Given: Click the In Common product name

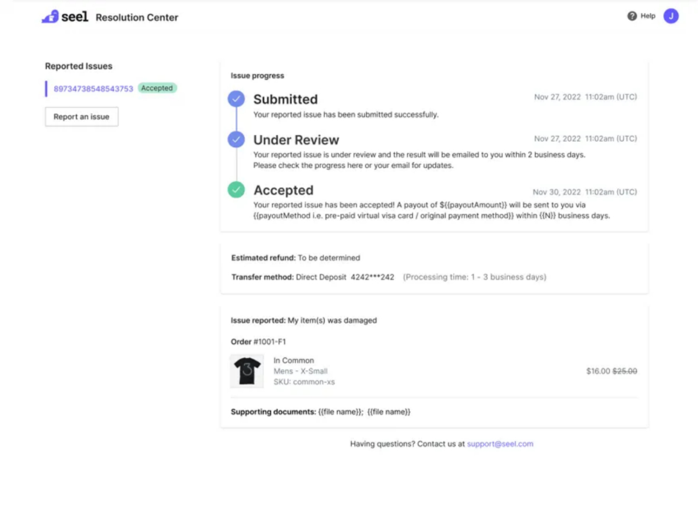Looking at the screenshot, I should (293, 360).
